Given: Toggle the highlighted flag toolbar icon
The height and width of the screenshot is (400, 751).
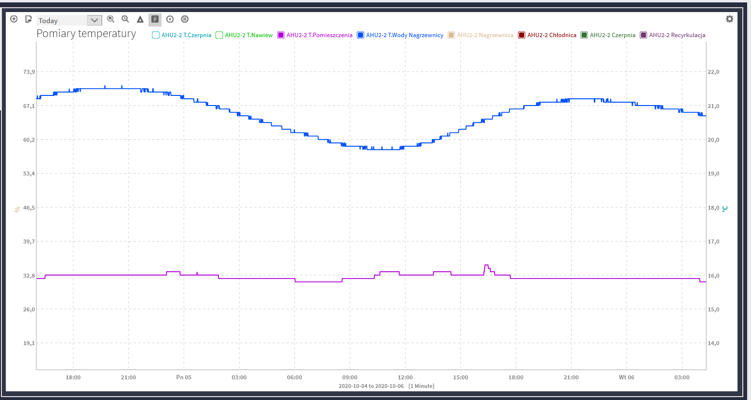Looking at the screenshot, I should click(x=155, y=19).
